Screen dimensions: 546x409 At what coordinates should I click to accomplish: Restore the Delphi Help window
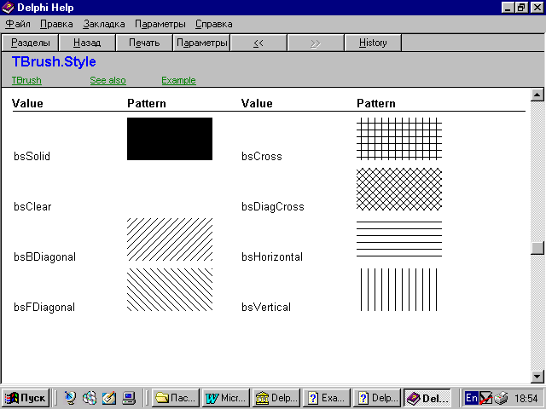click(521, 8)
